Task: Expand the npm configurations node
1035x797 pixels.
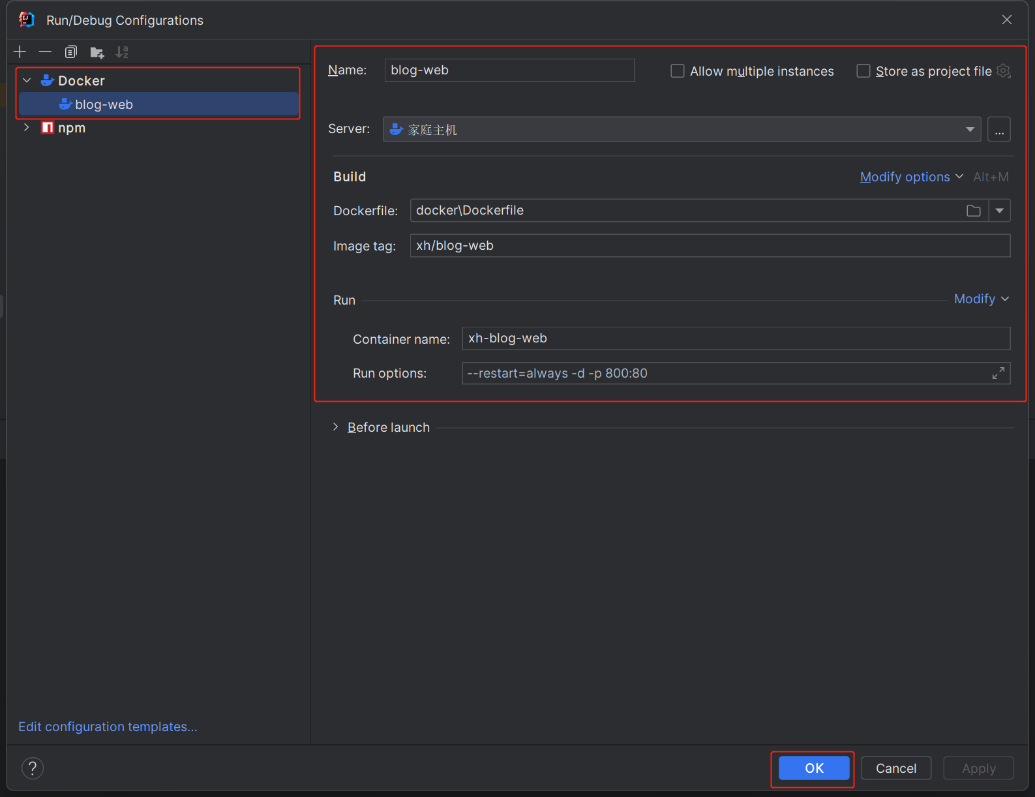Action: click(x=26, y=128)
